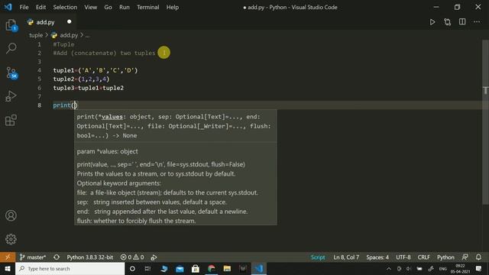This screenshot has height=275, width=489.
Task: Open Terminal menu
Action: pyautogui.click(x=147, y=7)
